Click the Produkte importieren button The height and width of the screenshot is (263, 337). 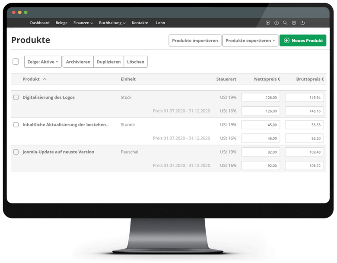tap(195, 41)
